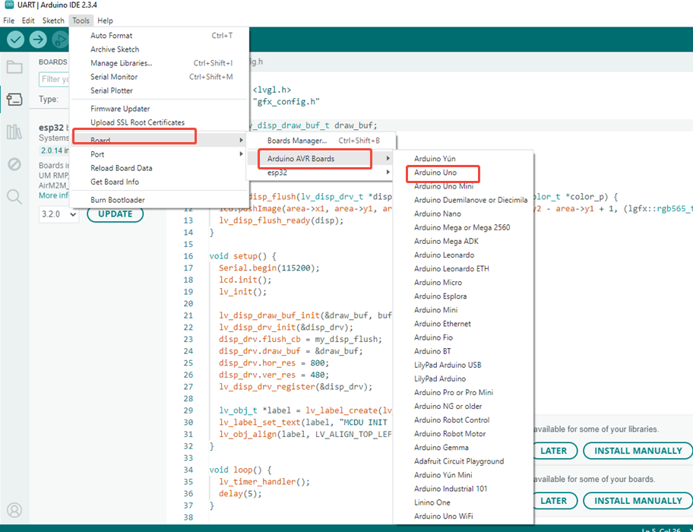Close the open Tools menu
693x532 pixels.
click(81, 21)
